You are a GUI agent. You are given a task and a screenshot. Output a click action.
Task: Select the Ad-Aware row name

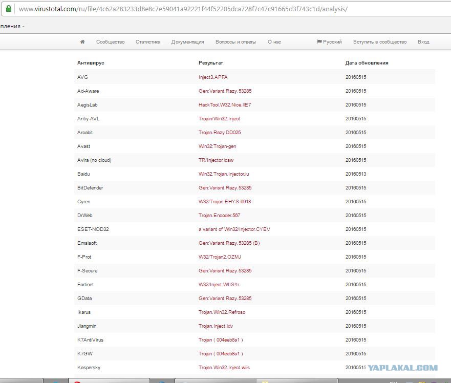(88, 91)
